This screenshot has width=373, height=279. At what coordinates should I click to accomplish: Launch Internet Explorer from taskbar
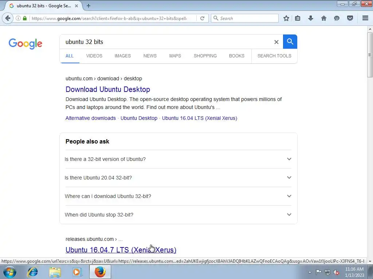32,272
